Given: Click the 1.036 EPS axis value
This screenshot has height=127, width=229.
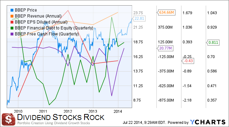Looking at the screenshot, I should click(x=187, y=27).
